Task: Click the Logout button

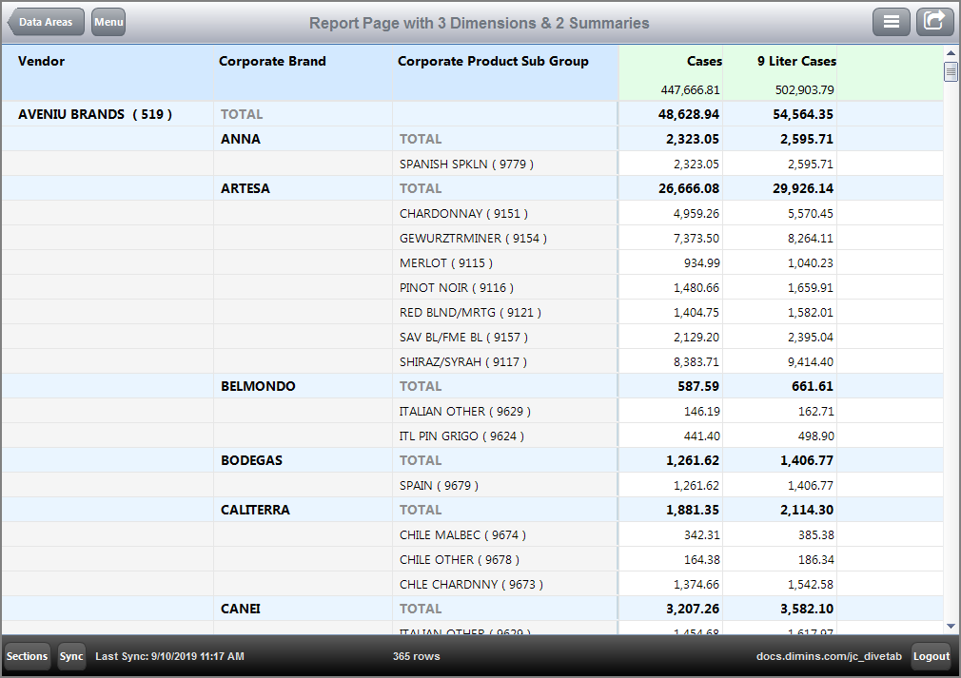Action: (x=931, y=656)
